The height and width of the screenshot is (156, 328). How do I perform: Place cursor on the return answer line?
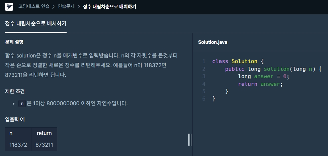click(x=260, y=84)
